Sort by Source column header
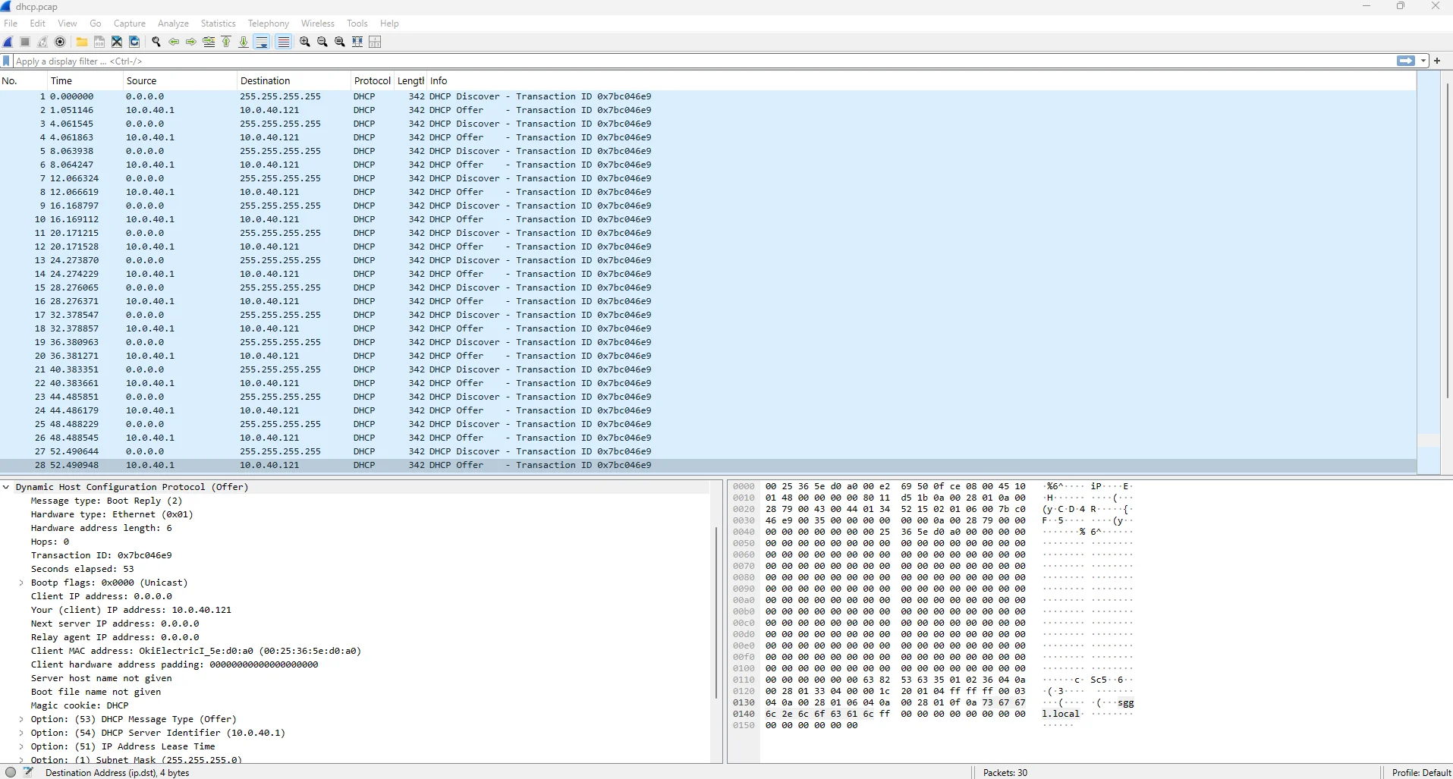This screenshot has height=779, width=1453. tap(179, 80)
